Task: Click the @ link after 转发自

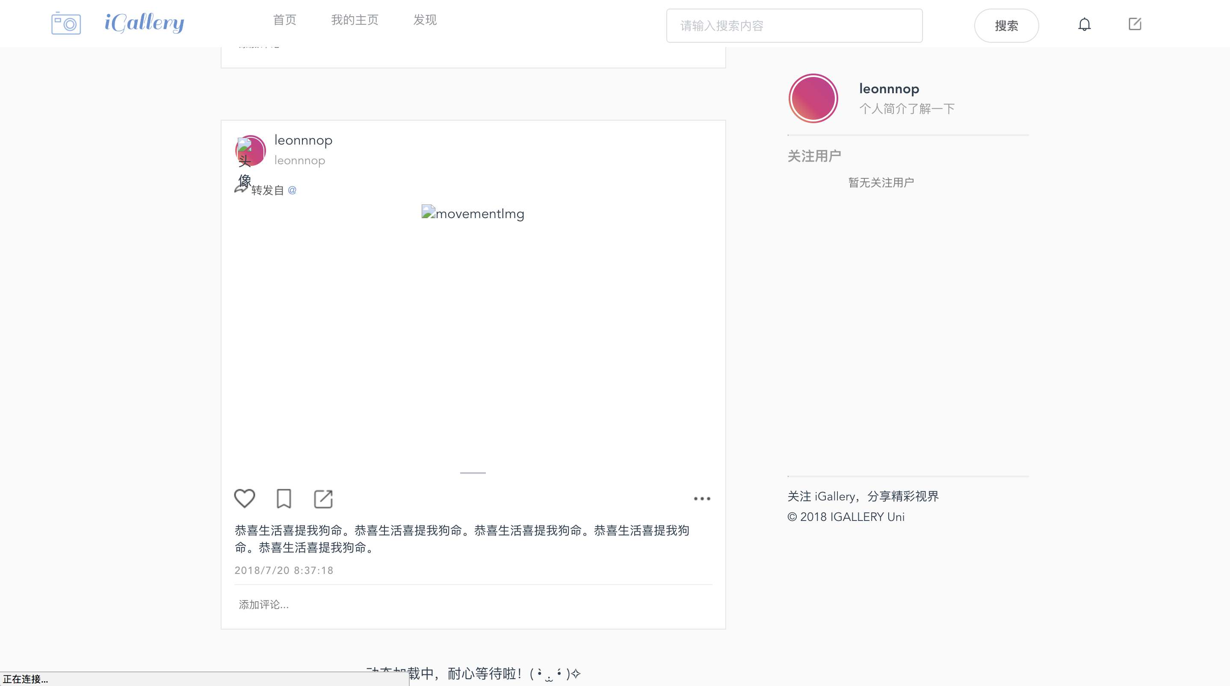Action: coord(292,190)
